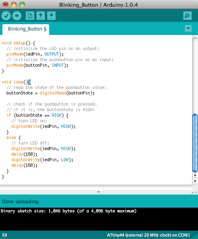Click the 'void setup() {' line

coord(18,43)
